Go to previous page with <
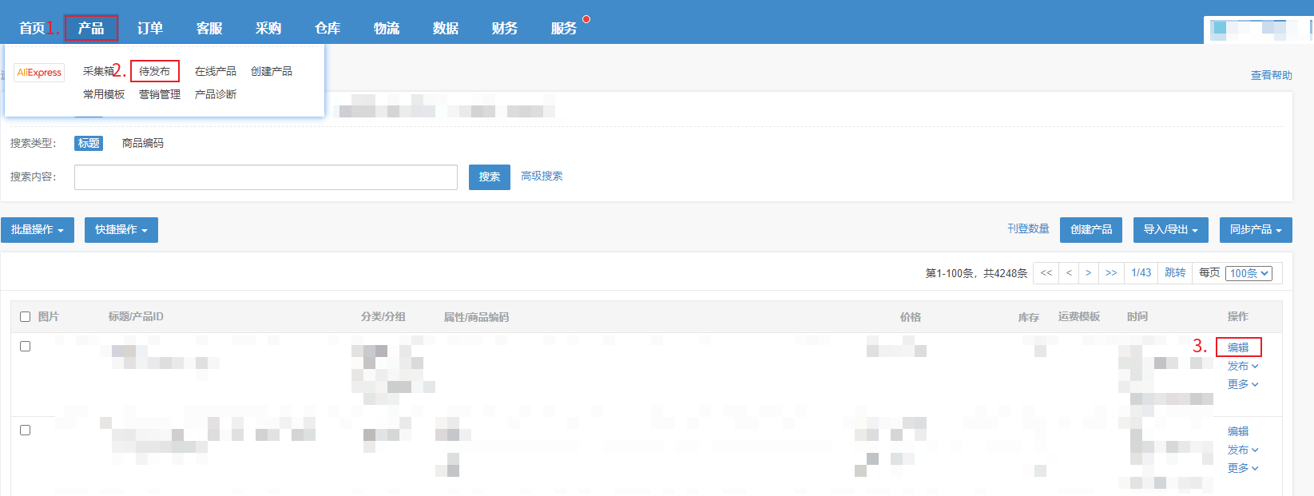 (1069, 273)
